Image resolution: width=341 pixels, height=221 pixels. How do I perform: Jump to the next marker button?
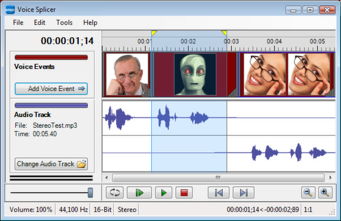(244, 192)
